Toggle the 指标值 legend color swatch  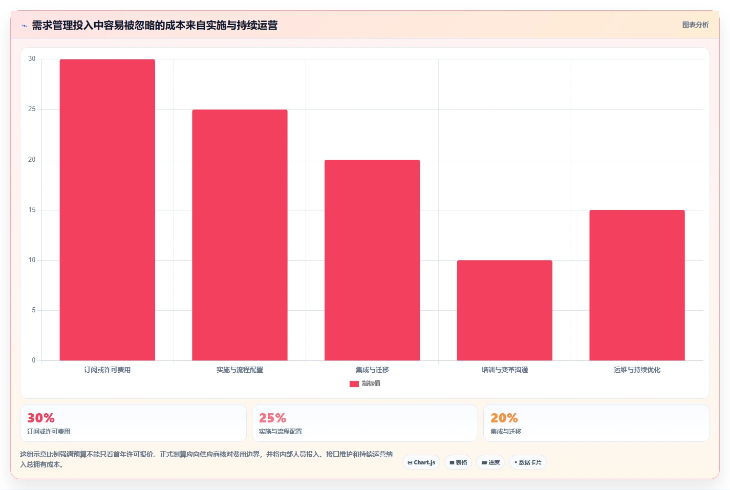354,384
